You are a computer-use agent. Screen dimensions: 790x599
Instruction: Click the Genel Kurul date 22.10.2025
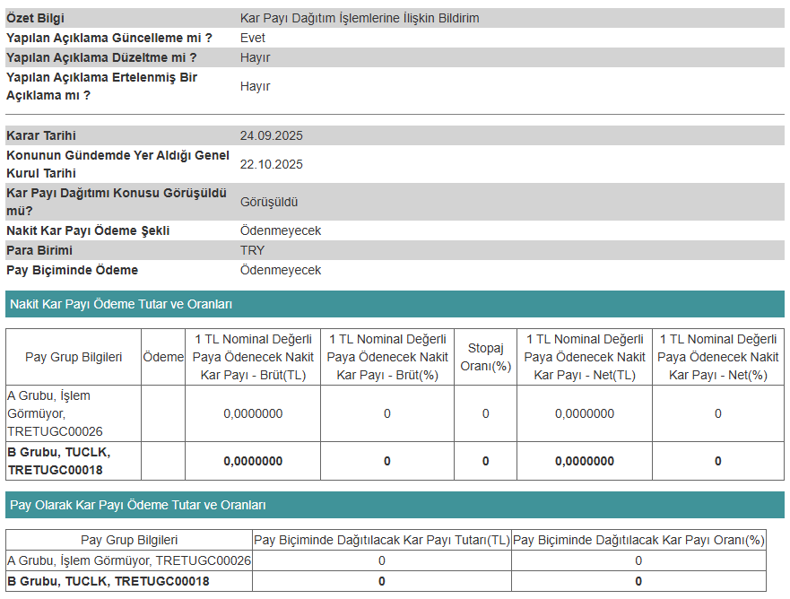272,164
